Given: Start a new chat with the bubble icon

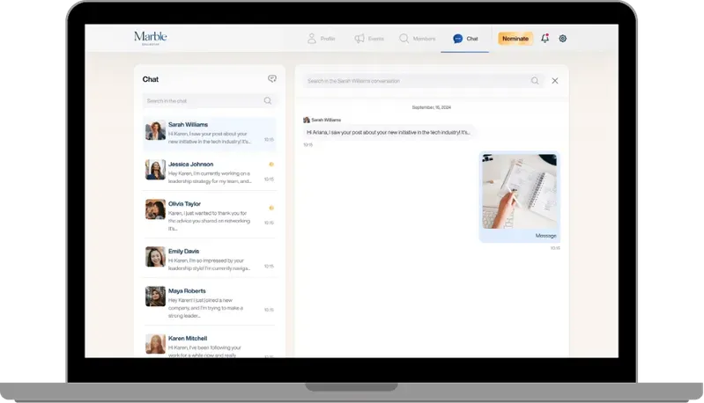Looking at the screenshot, I should click(x=272, y=79).
